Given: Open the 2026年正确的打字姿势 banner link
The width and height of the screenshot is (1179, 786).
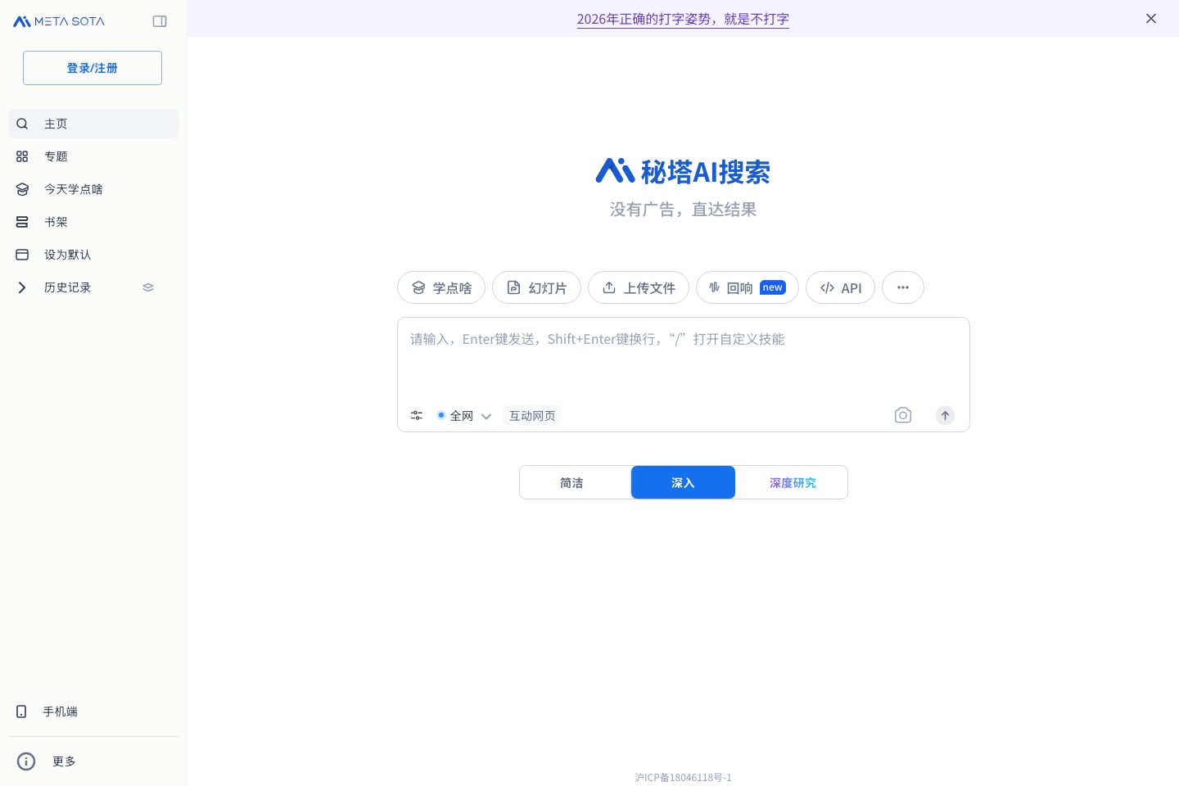Looking at the screenshot, I should coord(683,19).
